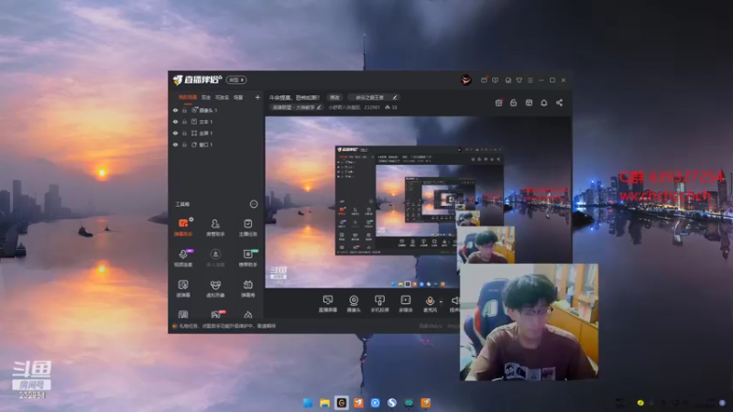The image size is (733, 412).
Task: Hide the 摄像头 1 layer
Action: coord(175,110)
